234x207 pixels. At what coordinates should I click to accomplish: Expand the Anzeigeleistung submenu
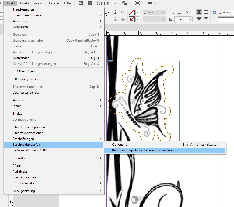54,191
